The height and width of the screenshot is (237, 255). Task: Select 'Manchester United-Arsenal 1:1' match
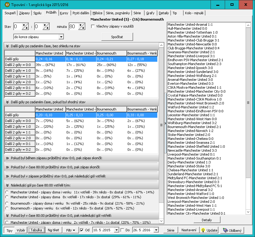click(190, 25)
